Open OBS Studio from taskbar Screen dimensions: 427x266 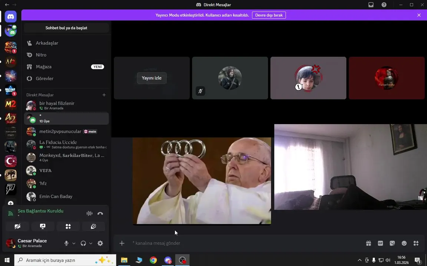click(x=182, y=260)
